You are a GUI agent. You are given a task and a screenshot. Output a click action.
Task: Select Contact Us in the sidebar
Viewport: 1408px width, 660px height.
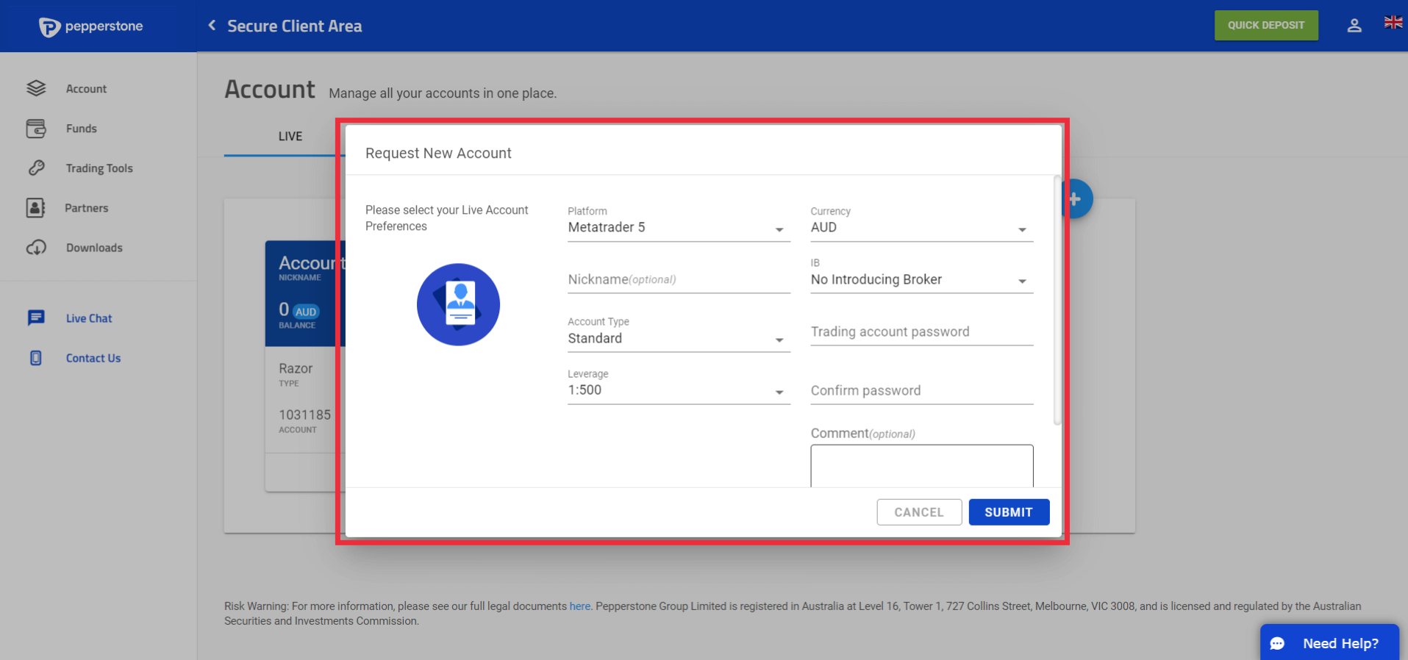[x=93, y=358]
